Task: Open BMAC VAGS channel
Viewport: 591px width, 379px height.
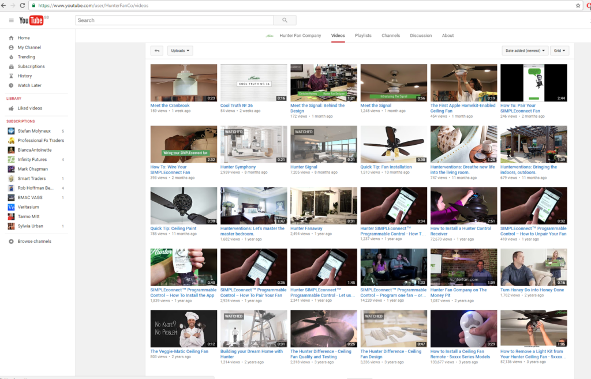Action: coord(30,197)
